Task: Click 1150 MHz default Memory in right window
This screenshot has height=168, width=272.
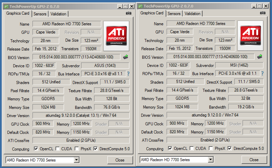Action: pyautogui.click(x=216, y=132)
